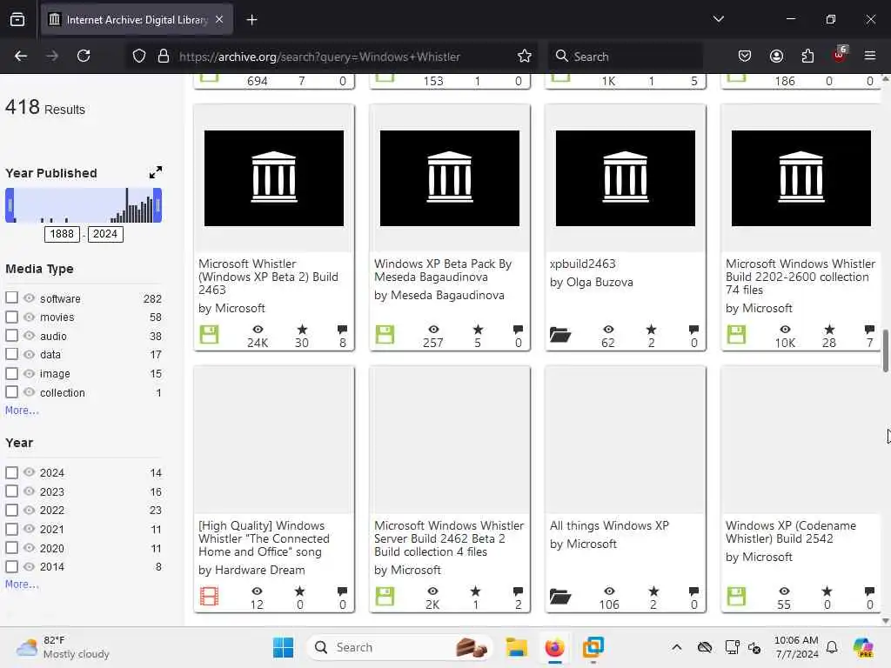Image resolution: width=891 pixels, height=668 pixels.
Task: Show more years via More link
Action: [22, 584]
